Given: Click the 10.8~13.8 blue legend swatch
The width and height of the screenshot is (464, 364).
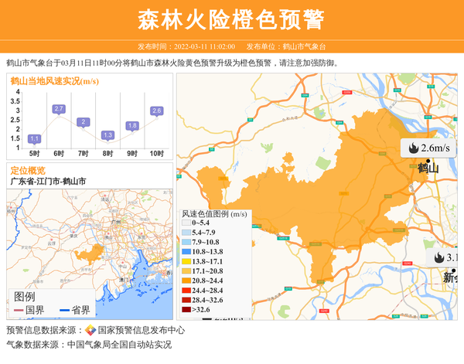Looking at the screenshot, I should 186,252.
